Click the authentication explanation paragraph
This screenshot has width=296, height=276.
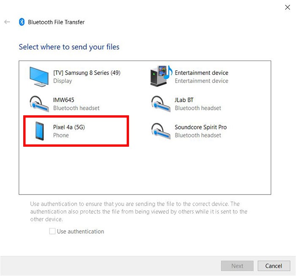pos(139,212)
